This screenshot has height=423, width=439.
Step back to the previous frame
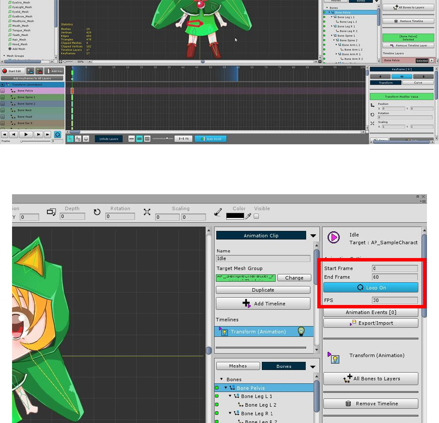click(13, 135)
